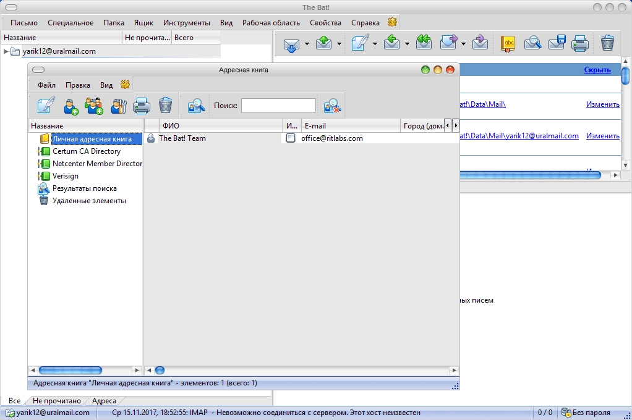This screenshot has height=420, width=632.
Task: Open the Письмо menu
Action: [24, 23]
